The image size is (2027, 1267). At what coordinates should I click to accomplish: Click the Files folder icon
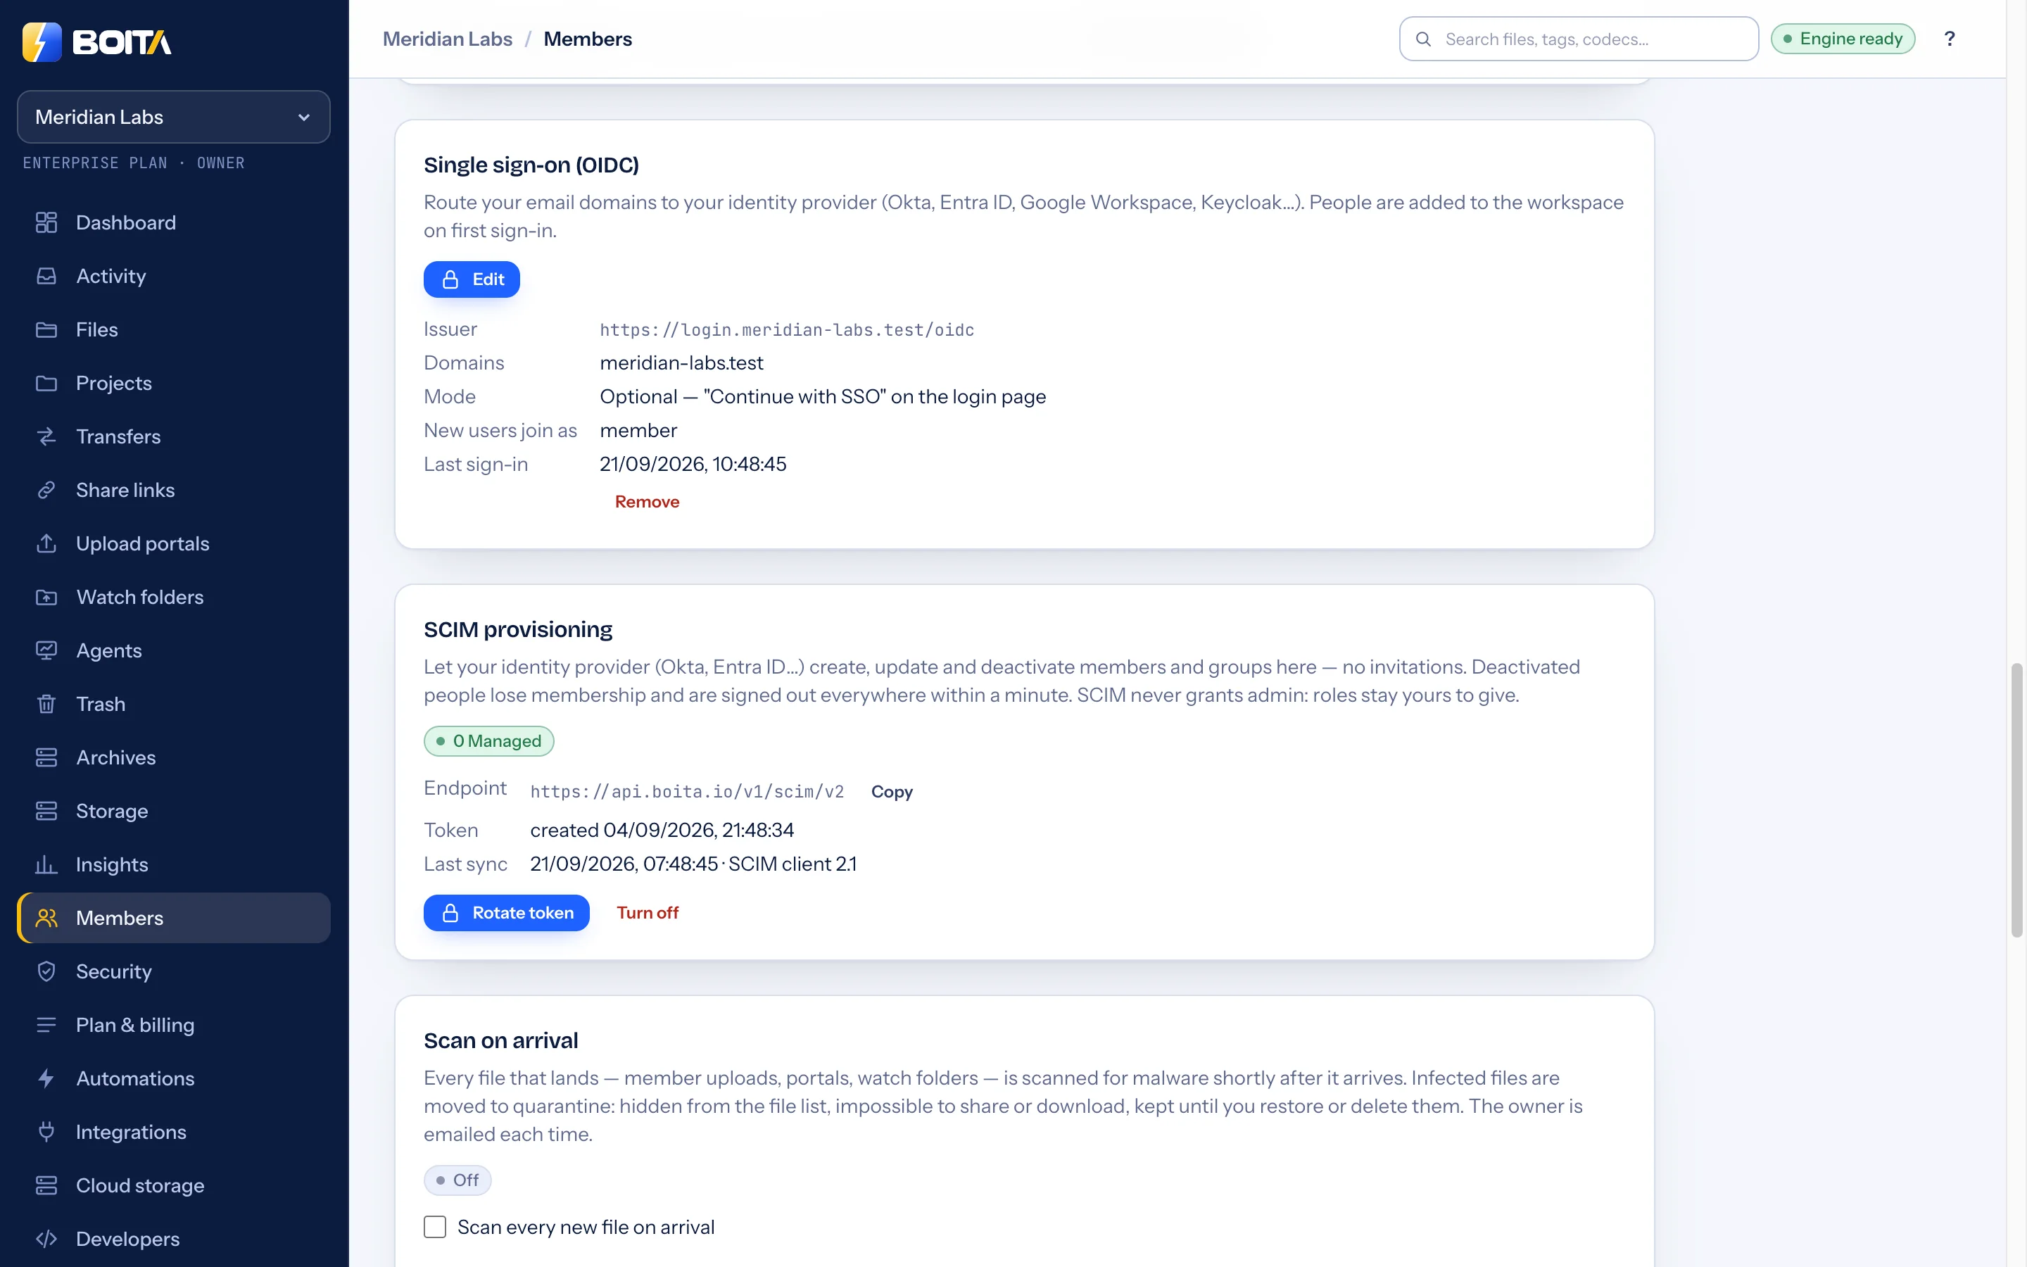(46, 329)
